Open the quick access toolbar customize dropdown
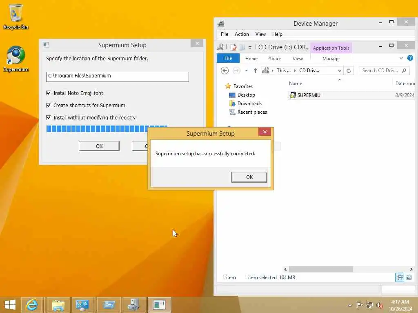418x313 pixels. point(250,48)
